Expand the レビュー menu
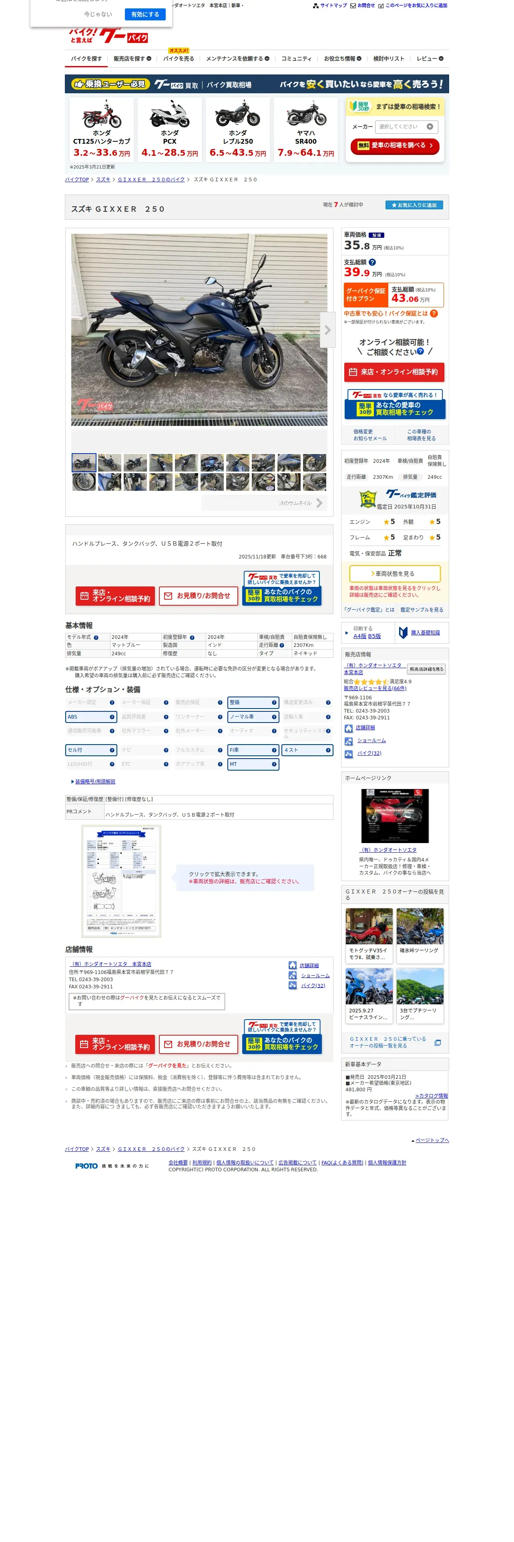Screen dimensions: 514x1542 [430, 59]
